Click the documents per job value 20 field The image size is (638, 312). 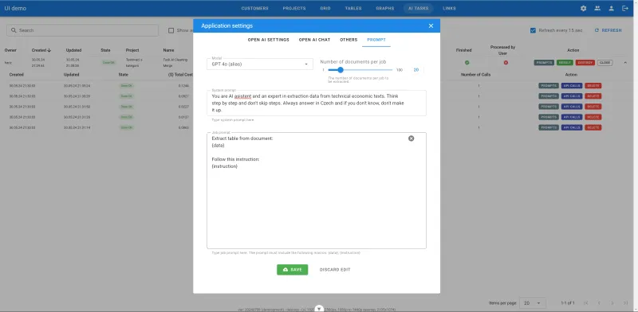tap(415, 70)
